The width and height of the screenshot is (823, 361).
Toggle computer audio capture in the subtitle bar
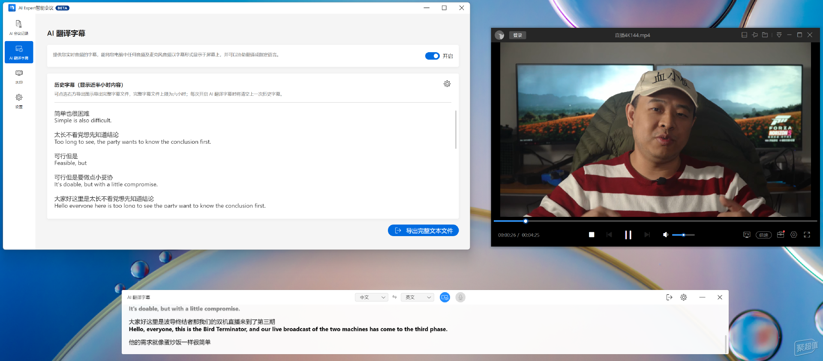click(x=445, y=297)
